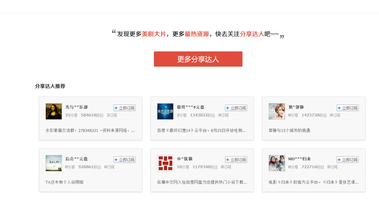Screen dimensions: 379x202
Task: Click the 更多分享达人 red button
Action: (x=198, y=59)
